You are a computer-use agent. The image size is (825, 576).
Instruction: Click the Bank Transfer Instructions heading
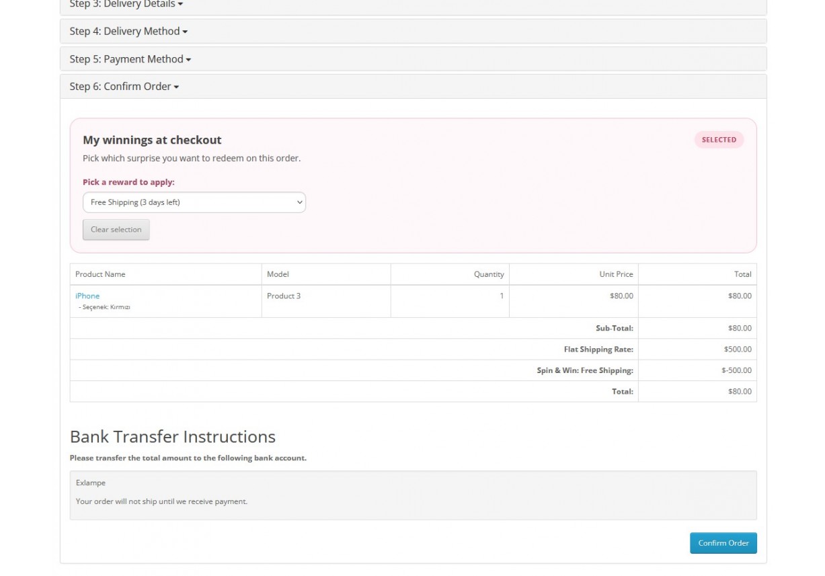click(x=173, y=437)
